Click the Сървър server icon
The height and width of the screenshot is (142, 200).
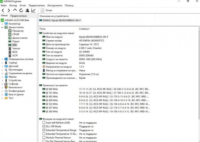point(6,63)
